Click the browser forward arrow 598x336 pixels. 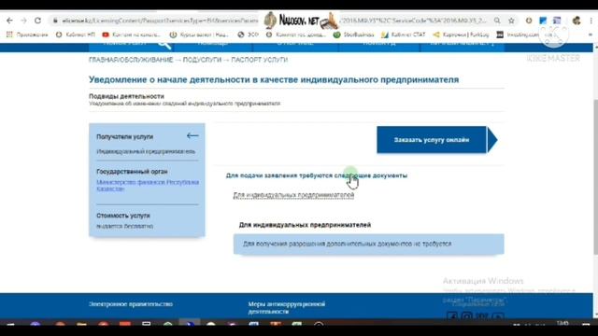point(23,21)
